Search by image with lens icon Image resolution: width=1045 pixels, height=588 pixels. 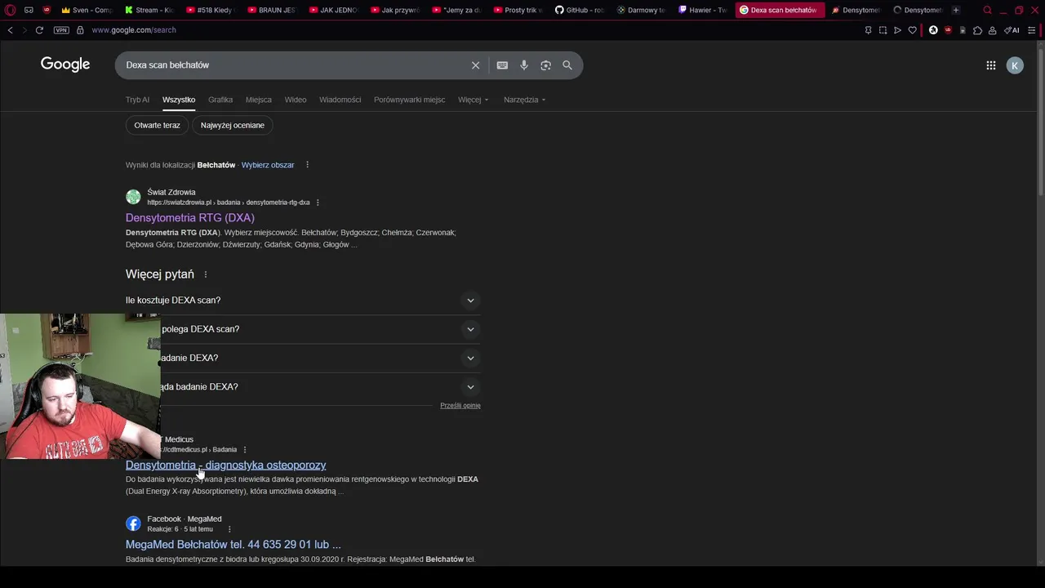545,65
